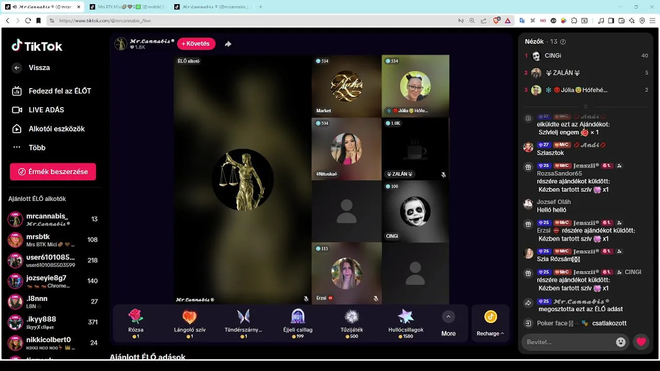This screenshot has height=371, width=660.
Task: Send the Hullócsillagok gift
Action: [406, 323]
